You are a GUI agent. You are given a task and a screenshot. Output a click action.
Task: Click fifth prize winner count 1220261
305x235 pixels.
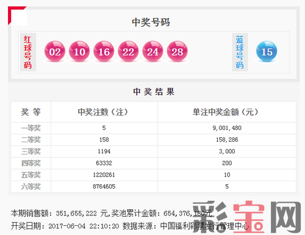tap(104, 175)
